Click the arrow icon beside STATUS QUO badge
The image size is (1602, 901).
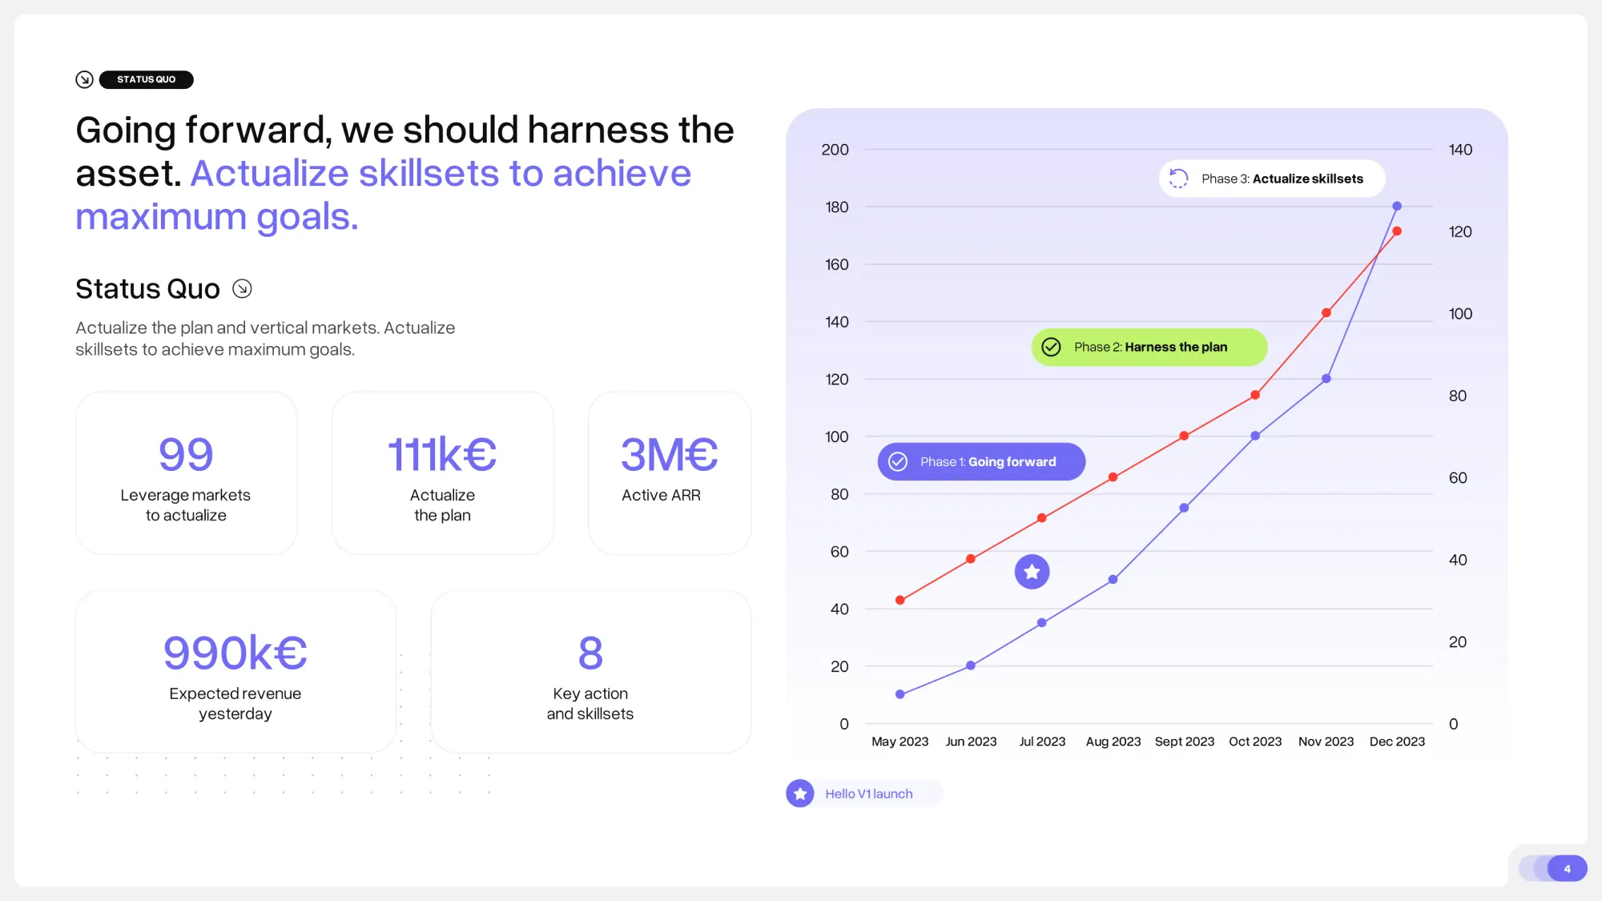(x=84, y=79)
